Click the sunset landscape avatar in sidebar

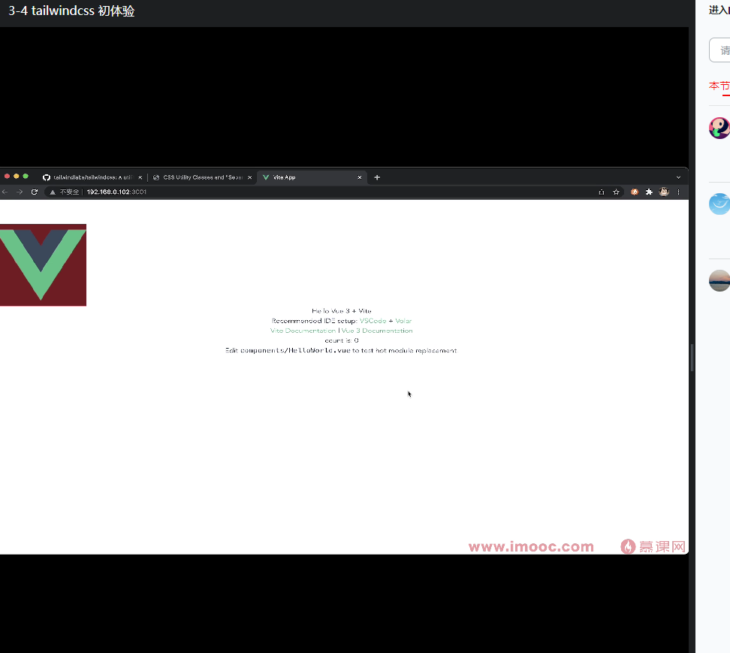(719, 280)
